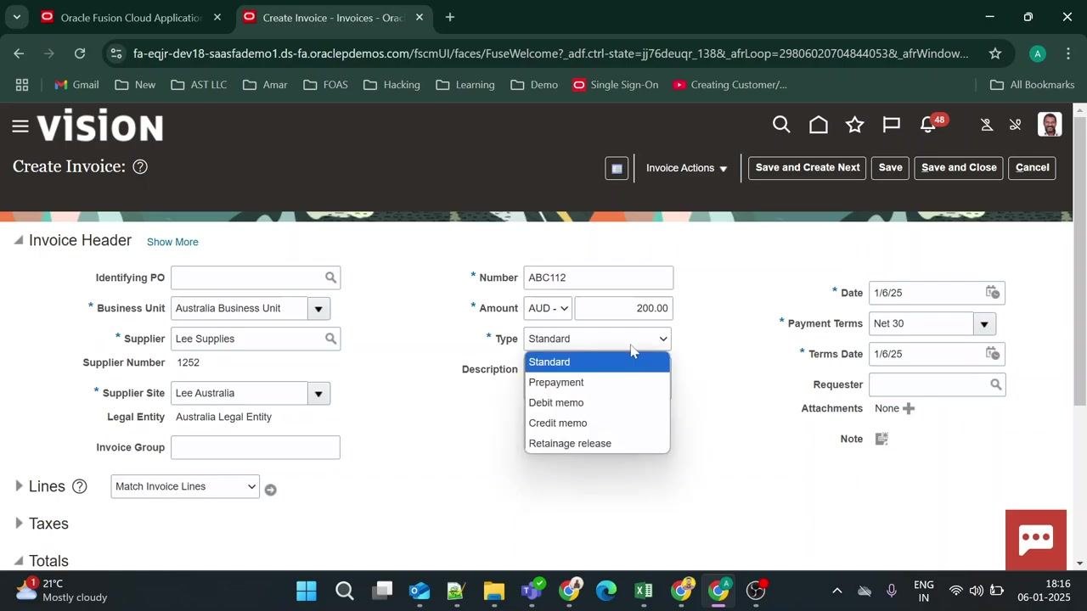1087x611 pixels.
Task: Click Go arrow next to Match Invoice Lines
Action: pyautogui.click(x=270, y=490)
